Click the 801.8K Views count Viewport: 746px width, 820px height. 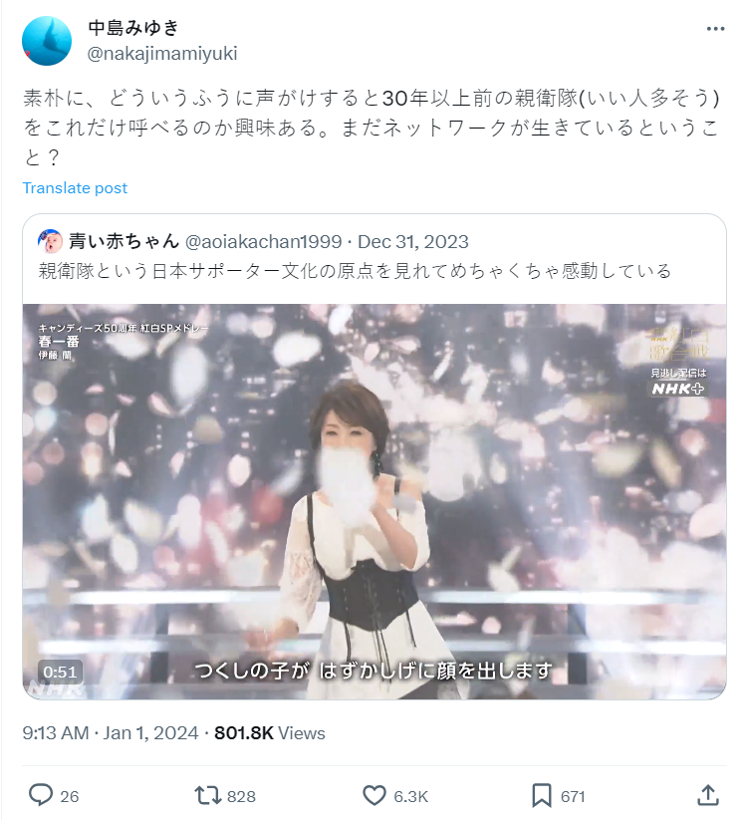pyautogui.click(x=270, y=733)
